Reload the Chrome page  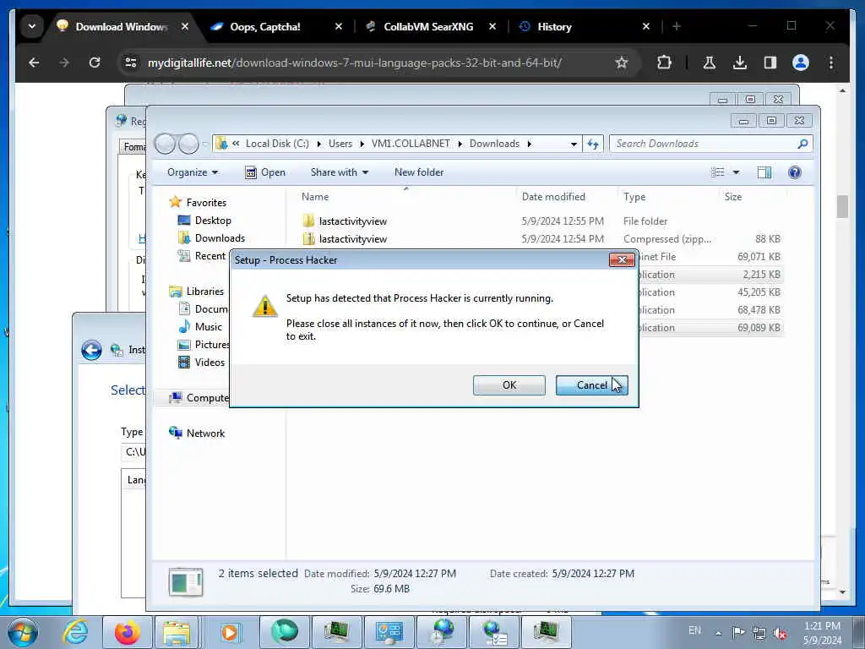coord(95,63)
